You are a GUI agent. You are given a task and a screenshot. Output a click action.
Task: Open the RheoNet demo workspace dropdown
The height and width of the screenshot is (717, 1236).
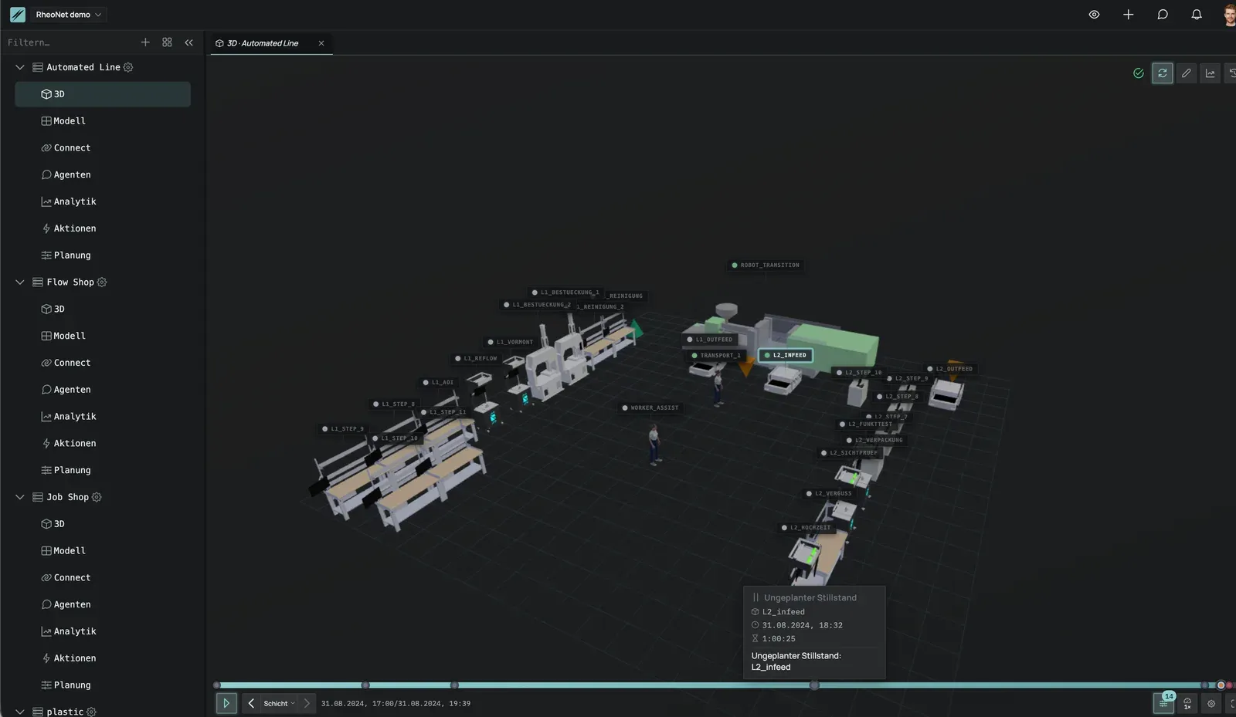pyautogui.click(x=69, y=15)
